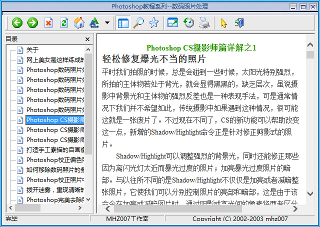Screen dimensions: 320x227
Task: Open the 打造手工素描的自画像 topic
Action: pyautogui.click(x=55, y=150)
